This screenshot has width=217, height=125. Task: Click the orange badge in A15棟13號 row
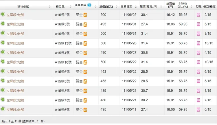(85, 43)
